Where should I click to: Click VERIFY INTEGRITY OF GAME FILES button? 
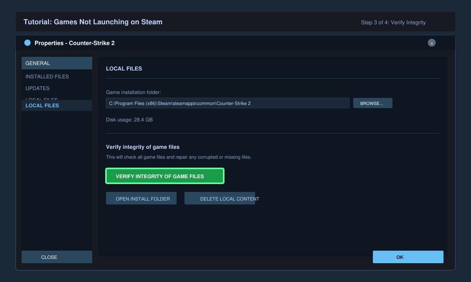(165, 176)
